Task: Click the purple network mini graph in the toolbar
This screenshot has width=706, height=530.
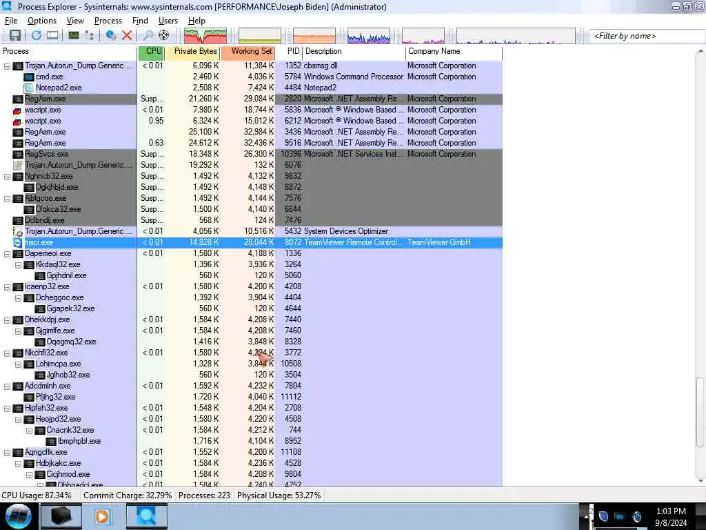Action: 423,36
